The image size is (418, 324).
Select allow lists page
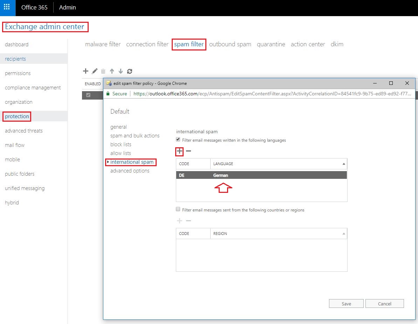(121, 154)
